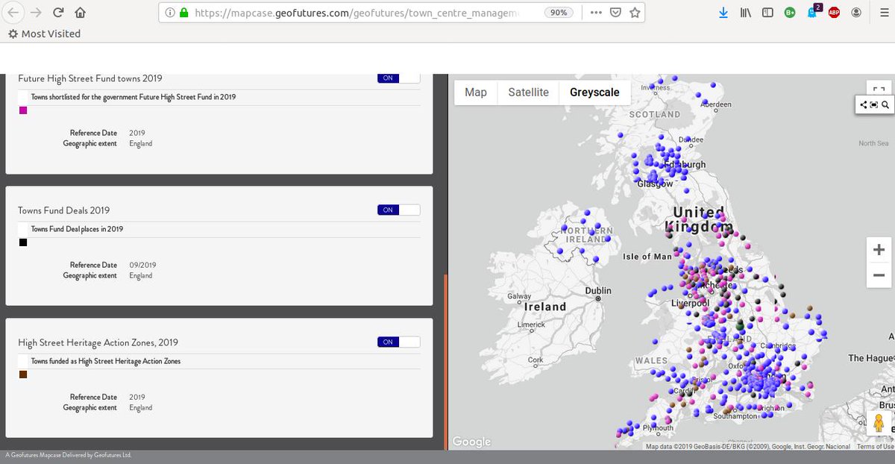
Task: Click the Geofutures Mapcase footer text
Action: (x=69, y=454)
